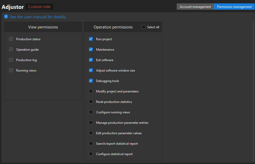Enable Reset production statistics checkbox
Viewport: 255px width, 164px height.
point(91,102)
